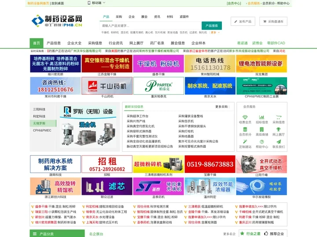Open the 制药用水系统解决方案 banner
This screenshot has height=237, width=317.
[55, 164]
